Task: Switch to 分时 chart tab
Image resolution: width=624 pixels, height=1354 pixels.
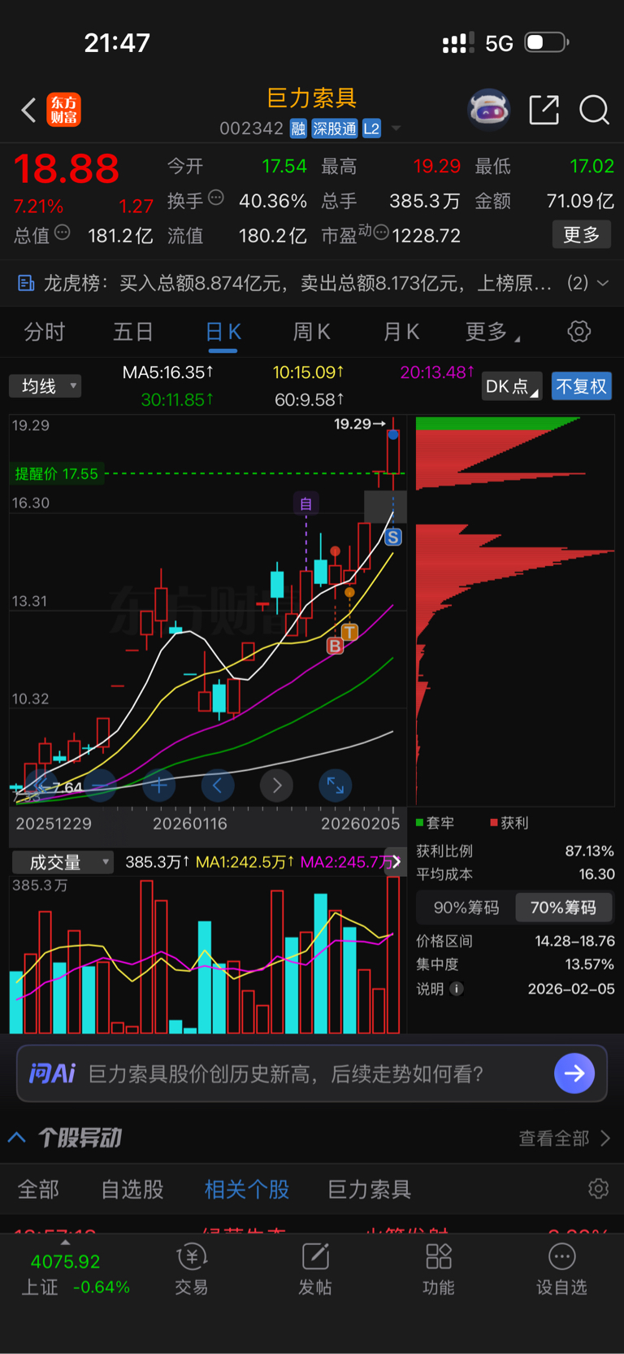Action: (x=45, y=332)
